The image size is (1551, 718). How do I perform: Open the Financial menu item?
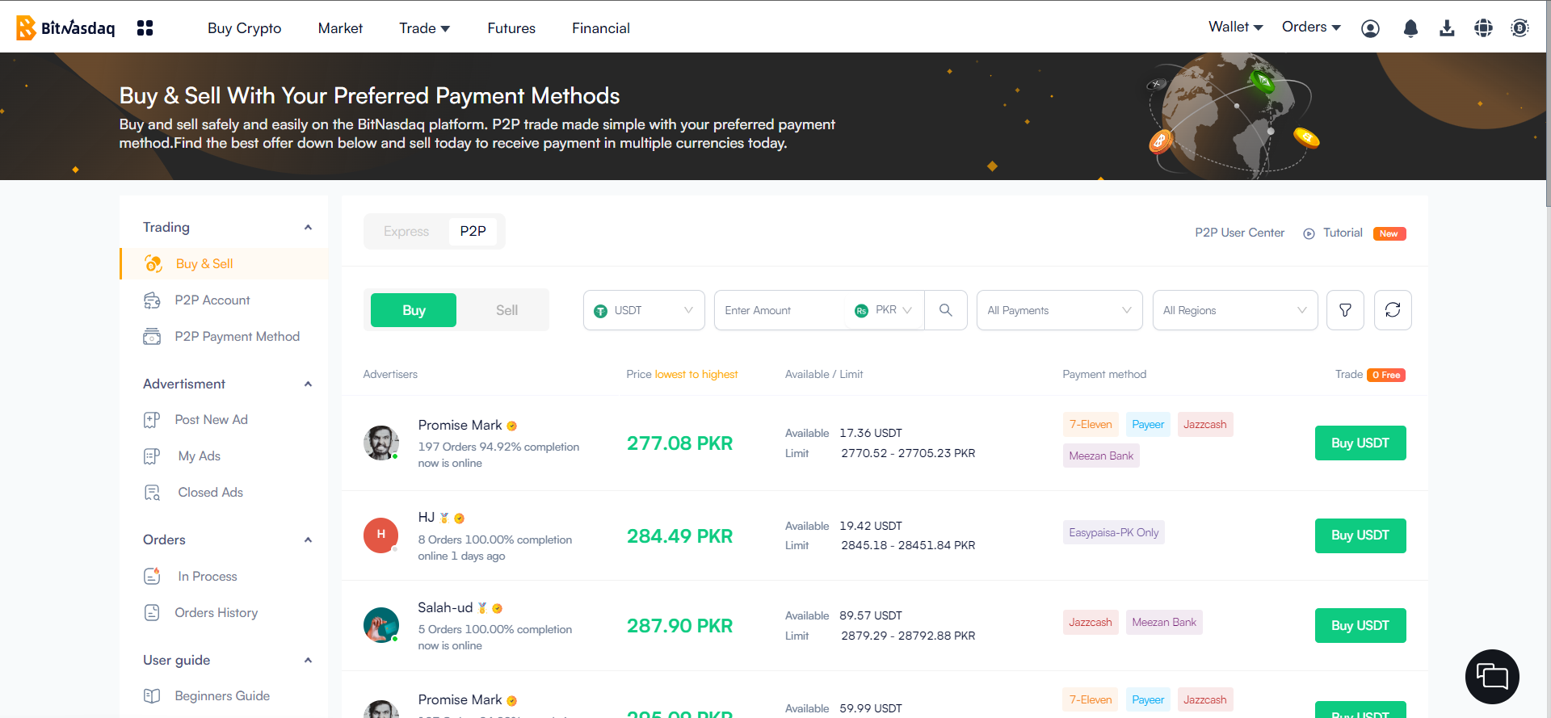point(601,28)
